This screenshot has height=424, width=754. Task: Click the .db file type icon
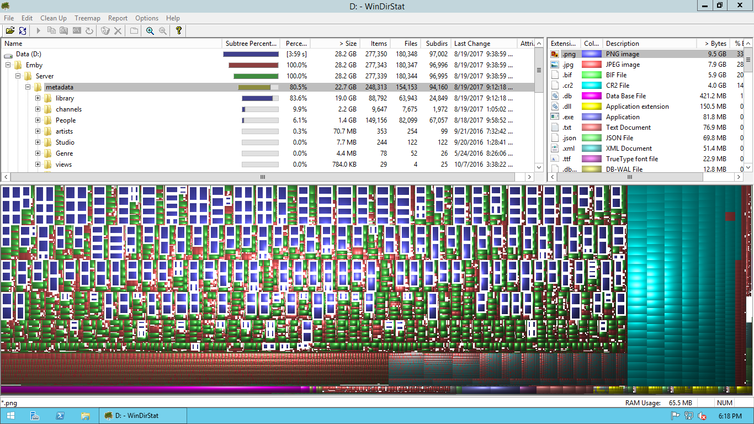(x=555, y=96)
